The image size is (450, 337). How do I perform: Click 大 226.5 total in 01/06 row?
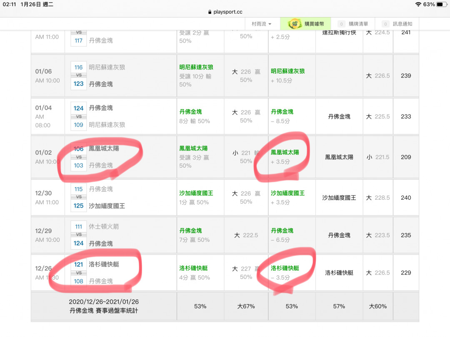(377, 76)
